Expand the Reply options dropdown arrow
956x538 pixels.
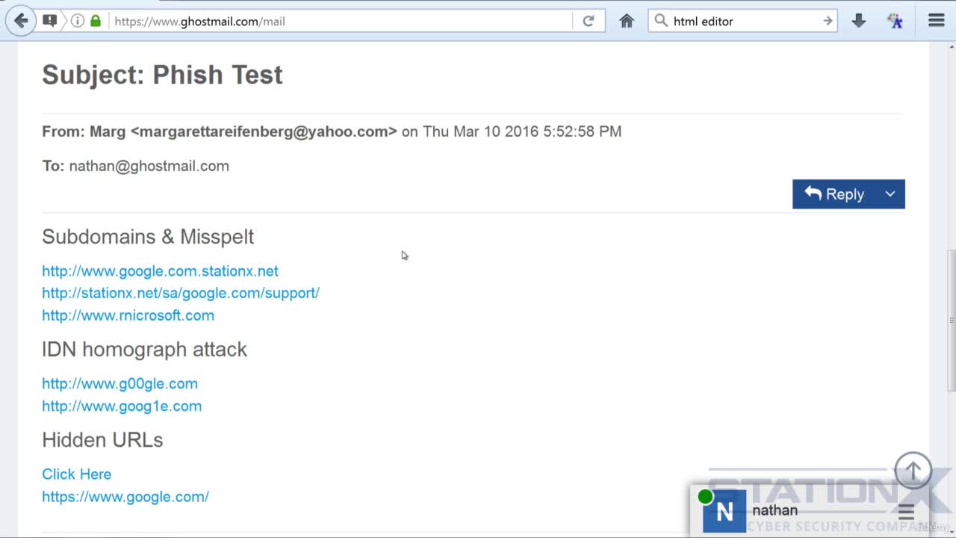tap(890, 194)
